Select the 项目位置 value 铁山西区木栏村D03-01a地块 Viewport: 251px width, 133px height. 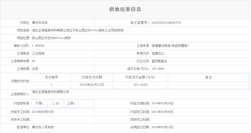[51, 38]
